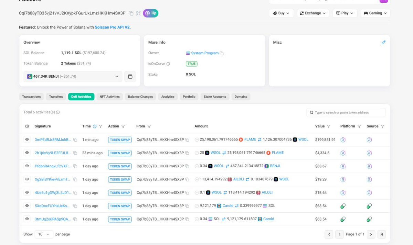Click the Raydium platform icon in $199,851.91 row
The width and height of the screenshot is (413, 245).
343,140
